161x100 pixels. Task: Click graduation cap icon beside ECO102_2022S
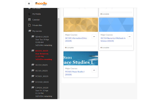[33, 82]
